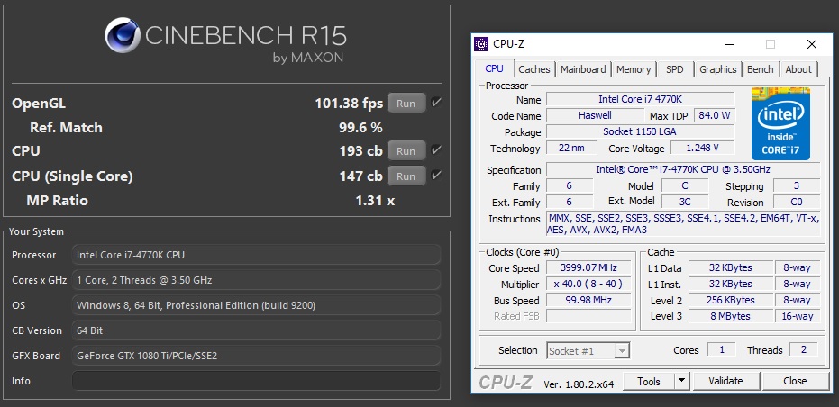Click the Cinebench Processor field
This screenshot has height=407, width=839.
256,255
